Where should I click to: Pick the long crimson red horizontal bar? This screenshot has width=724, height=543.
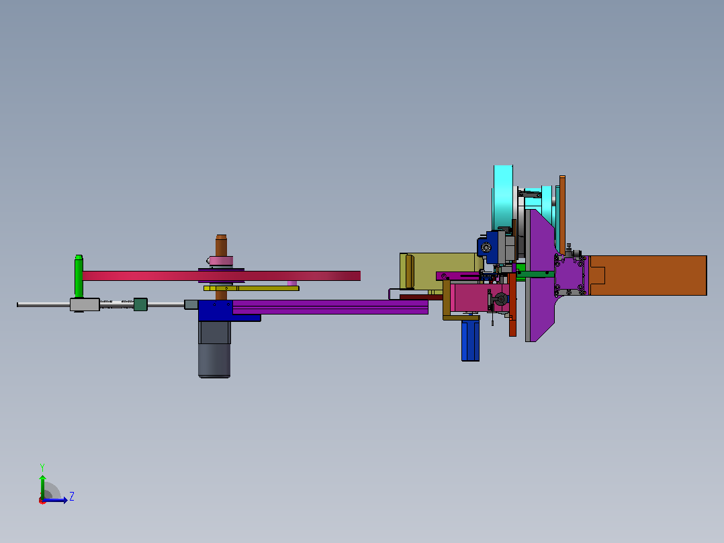pyautogui.click(x=222, y=276)
